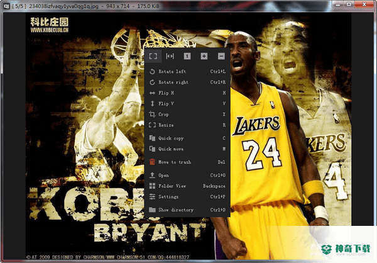377x263 pixels.
Task: Click the 175.0 KiB file size text
Action: [x=148, y=6]
